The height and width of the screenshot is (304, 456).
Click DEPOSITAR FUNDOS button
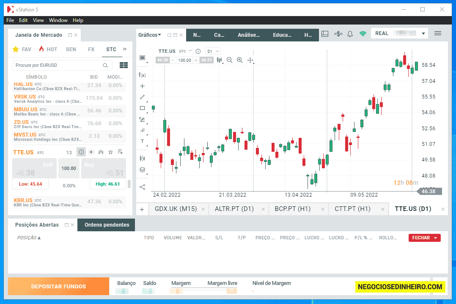[x=58, y=286]
